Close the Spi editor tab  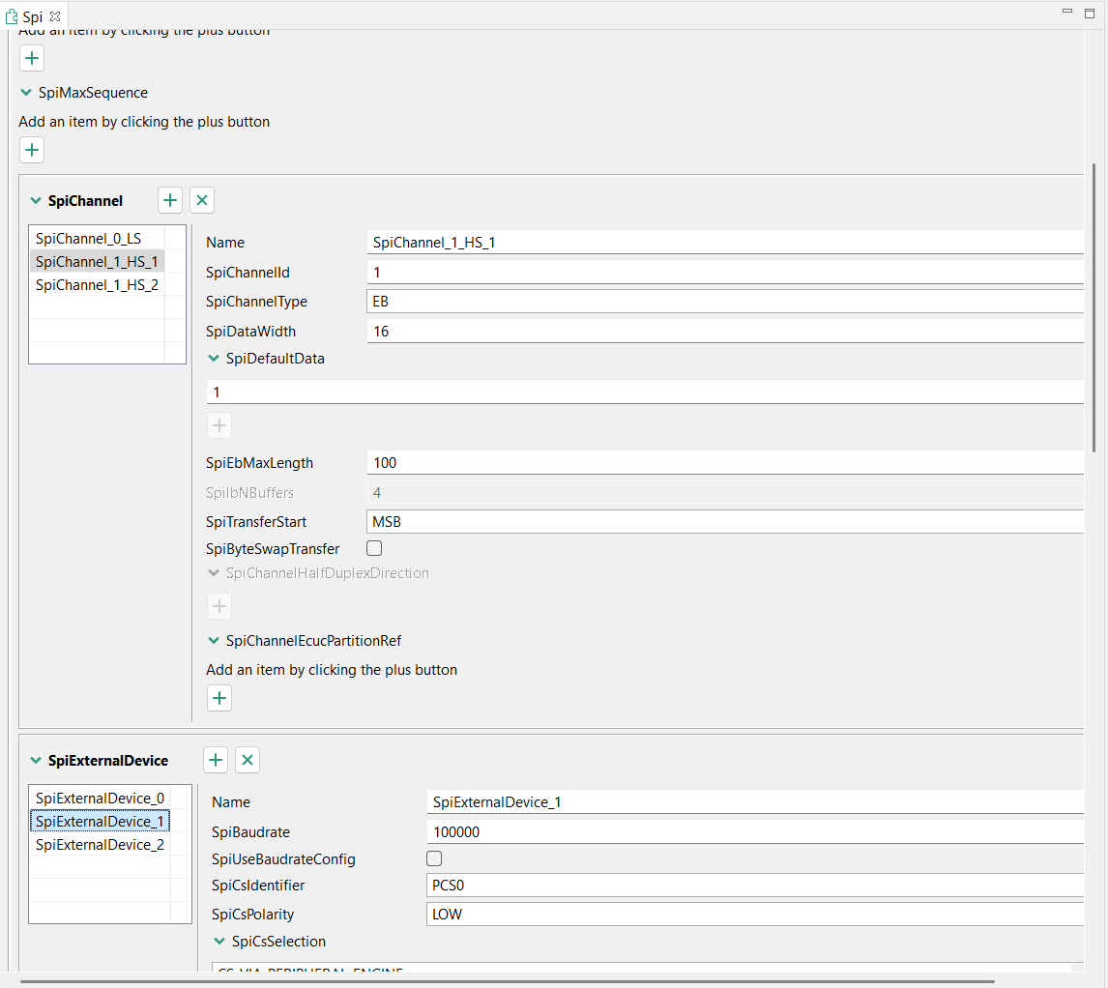[55, 16]
